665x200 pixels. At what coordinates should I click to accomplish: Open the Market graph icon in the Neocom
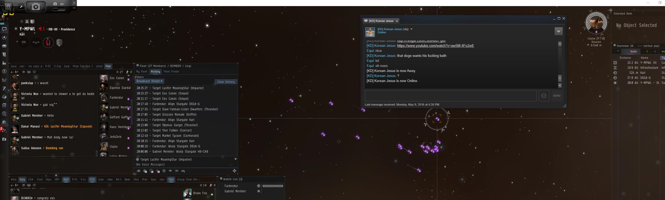[4, 80]
